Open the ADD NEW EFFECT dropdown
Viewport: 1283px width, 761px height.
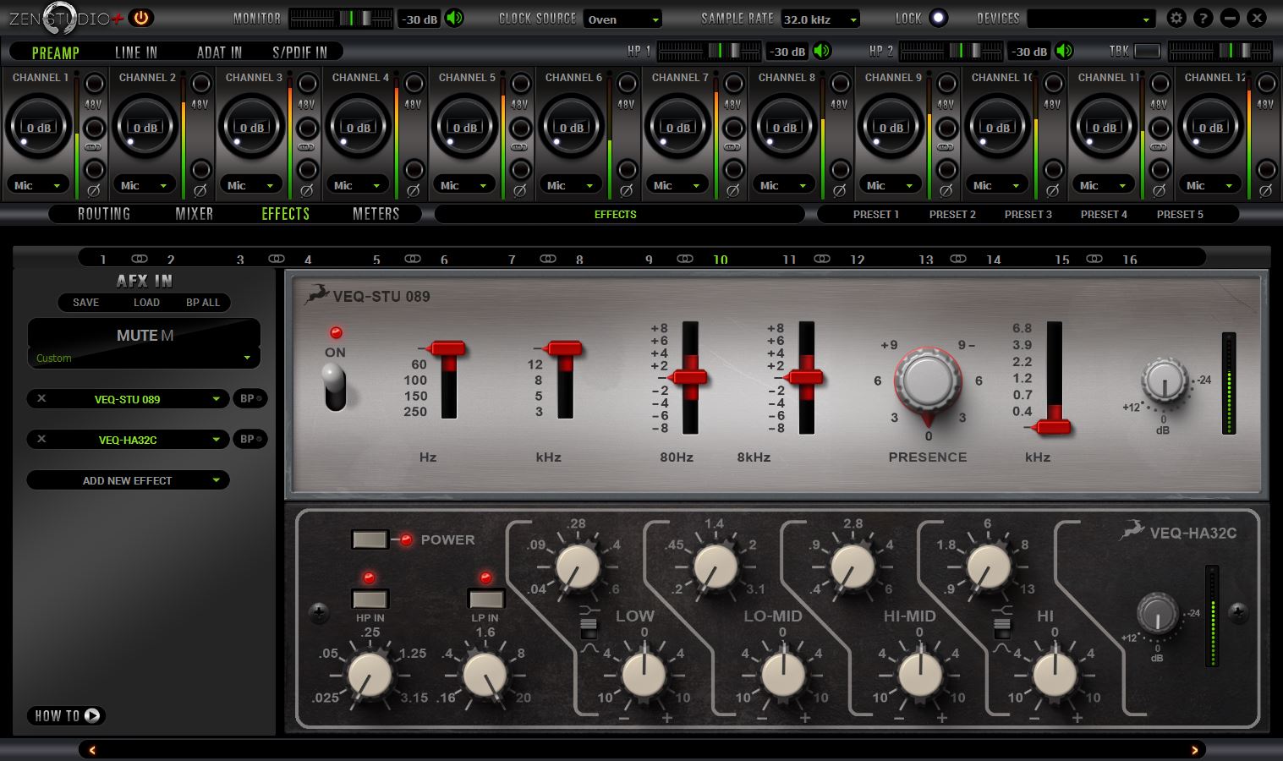pos(128,480)
